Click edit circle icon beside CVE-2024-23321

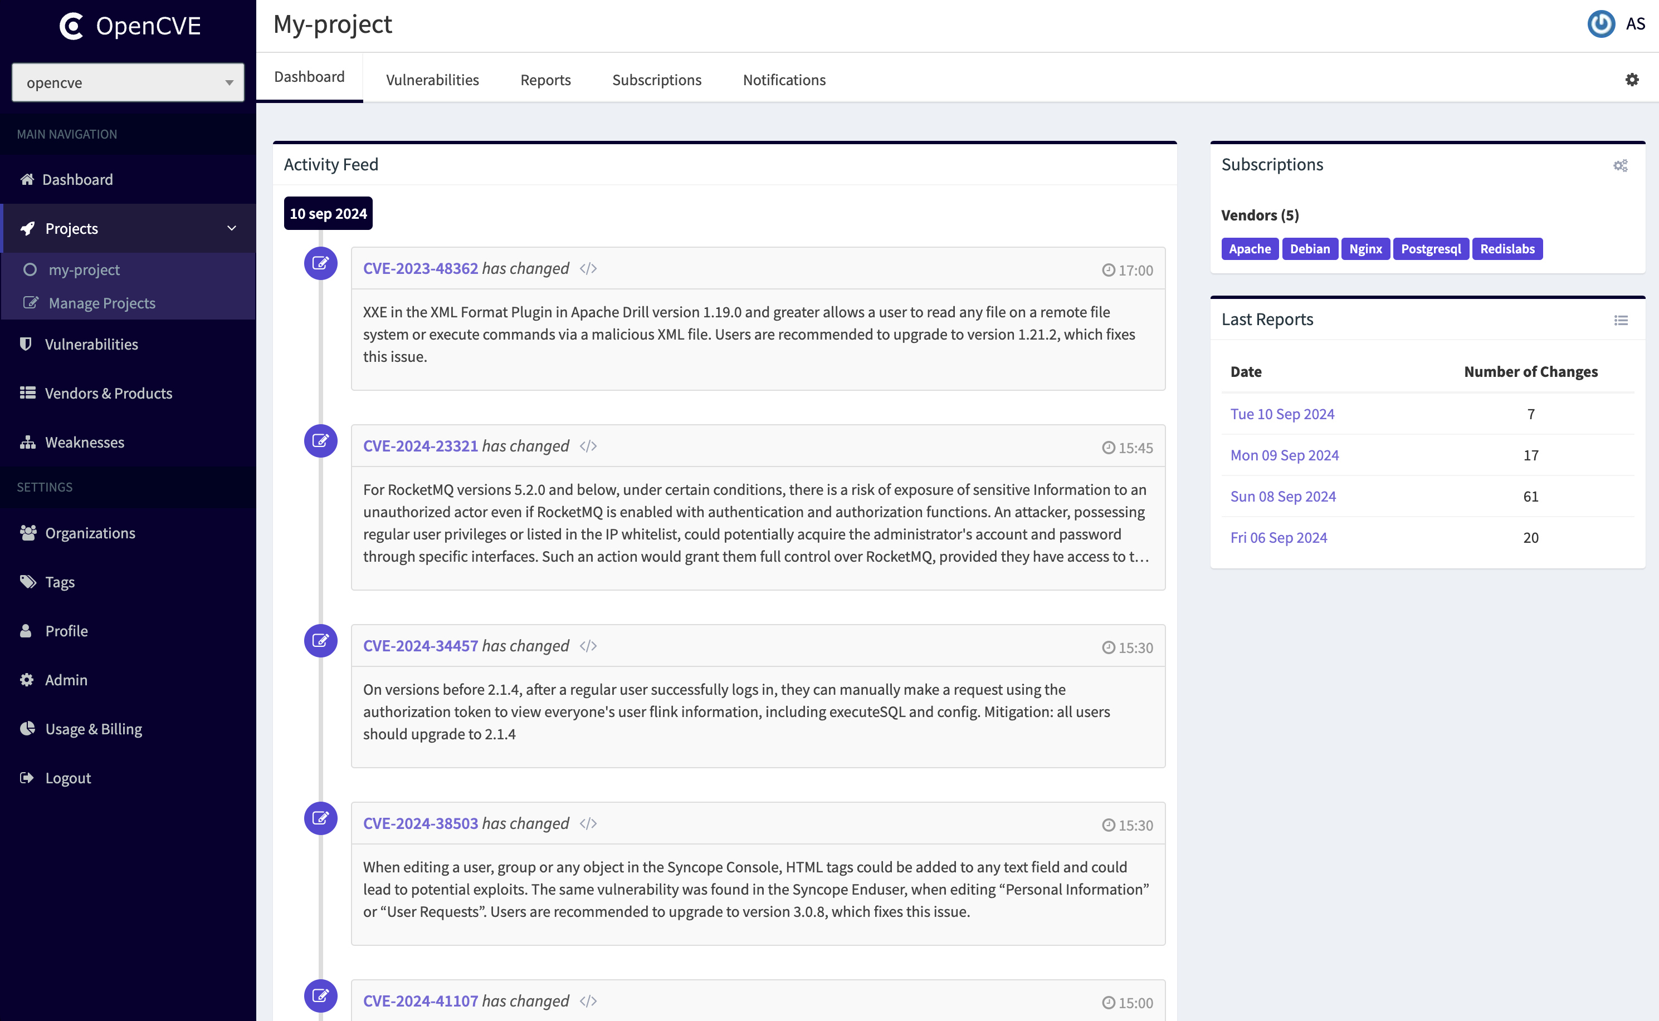(x=320, y=441)
